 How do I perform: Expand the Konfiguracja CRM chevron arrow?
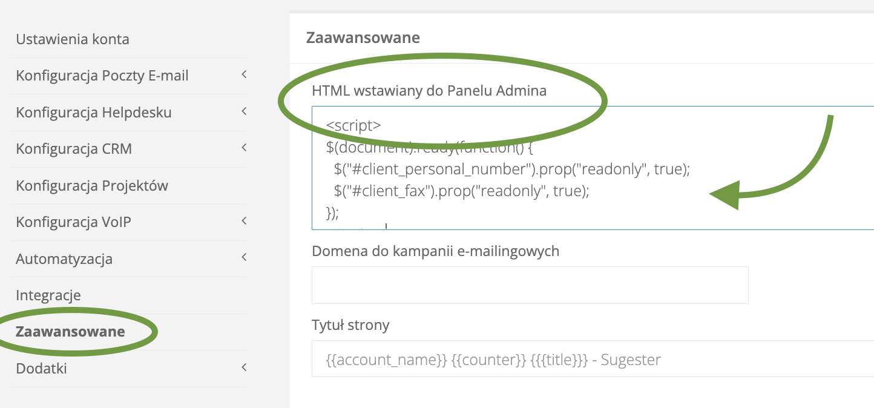(244, 148)
